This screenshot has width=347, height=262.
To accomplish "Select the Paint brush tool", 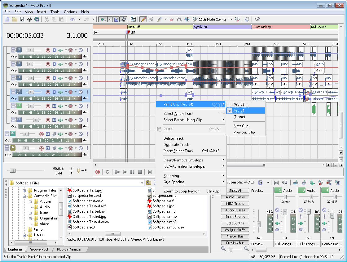I will coord(159,19).
